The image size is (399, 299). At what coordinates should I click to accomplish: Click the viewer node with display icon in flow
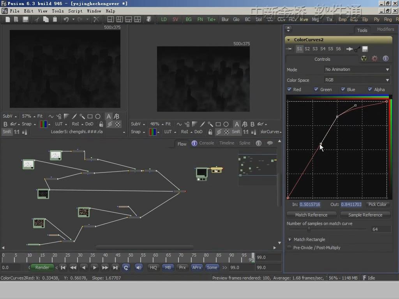202,174
